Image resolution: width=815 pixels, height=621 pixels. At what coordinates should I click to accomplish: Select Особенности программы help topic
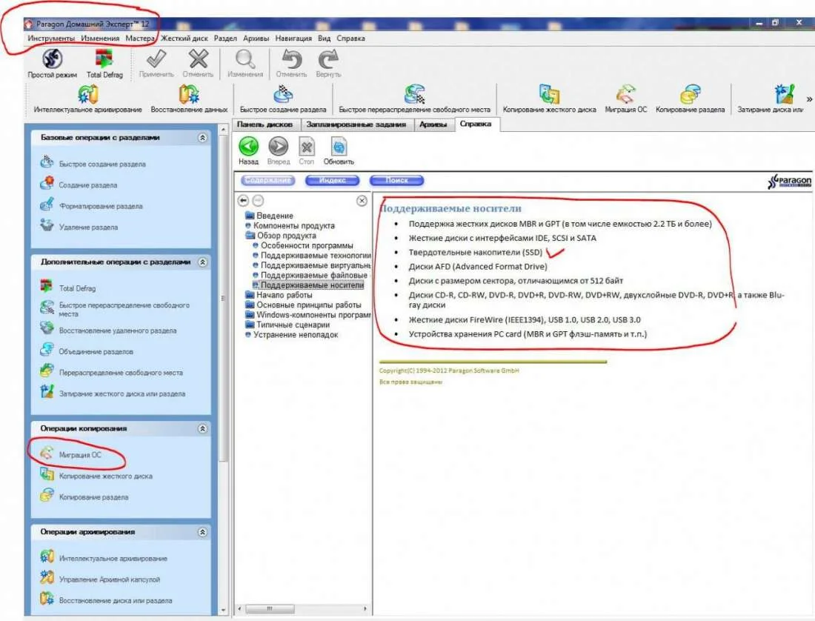pyautogui.click(x=303, y=245)
